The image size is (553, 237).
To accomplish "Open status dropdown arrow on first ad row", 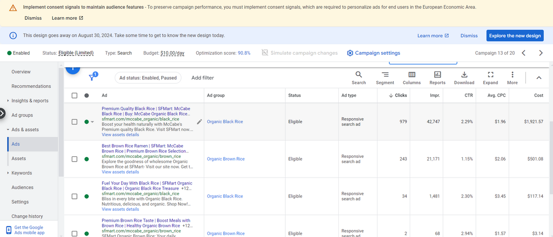I will (x=92, y=122).
